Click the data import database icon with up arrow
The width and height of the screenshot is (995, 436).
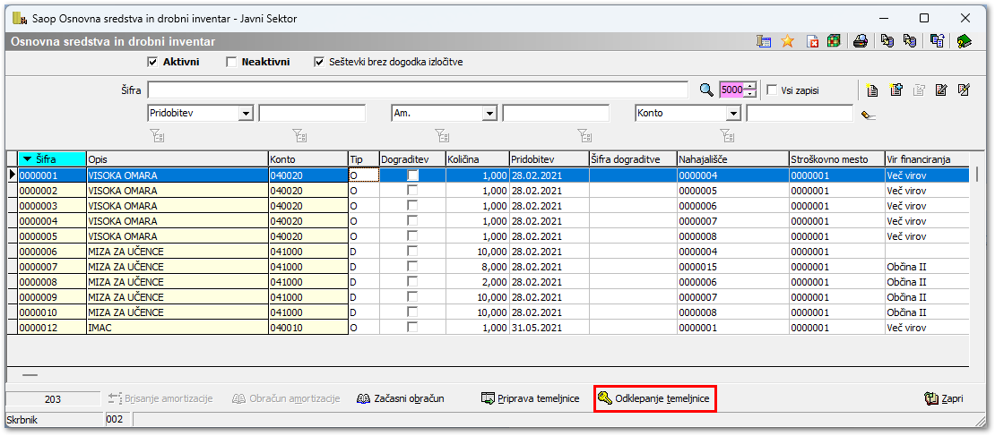pos(910,42)
